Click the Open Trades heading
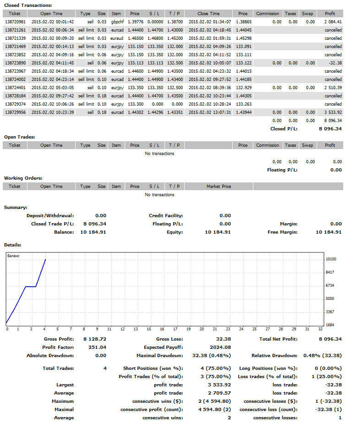 pos(19,137)
